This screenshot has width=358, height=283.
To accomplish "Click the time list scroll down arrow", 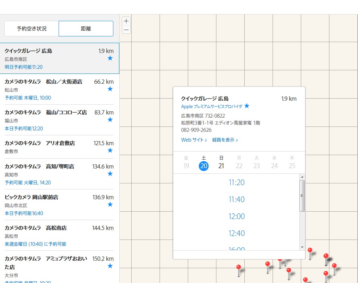I will tap(302, 247).
